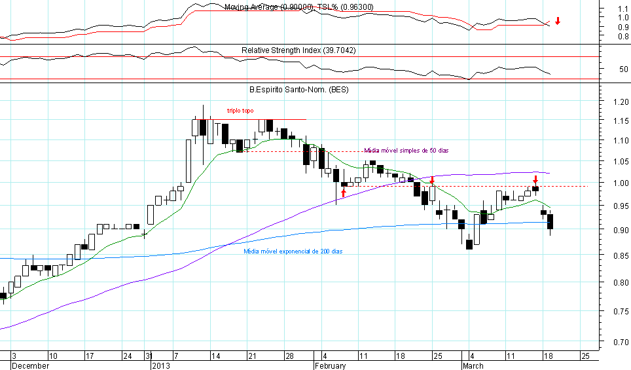The height and width of the screenshot is (370, 631).
Task: Select the 1.20 price axis label
Action: [621, 102]
